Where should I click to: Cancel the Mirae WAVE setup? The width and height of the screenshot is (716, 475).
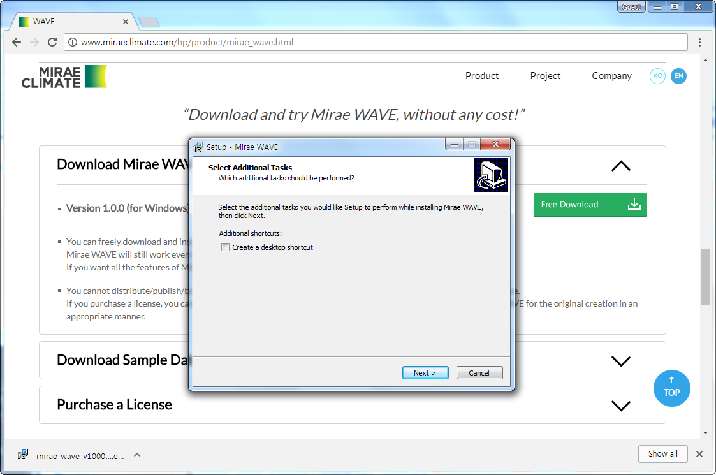pos(479,373)
